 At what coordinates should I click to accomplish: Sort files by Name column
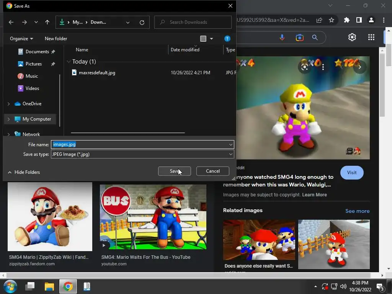tap(82, 50)
